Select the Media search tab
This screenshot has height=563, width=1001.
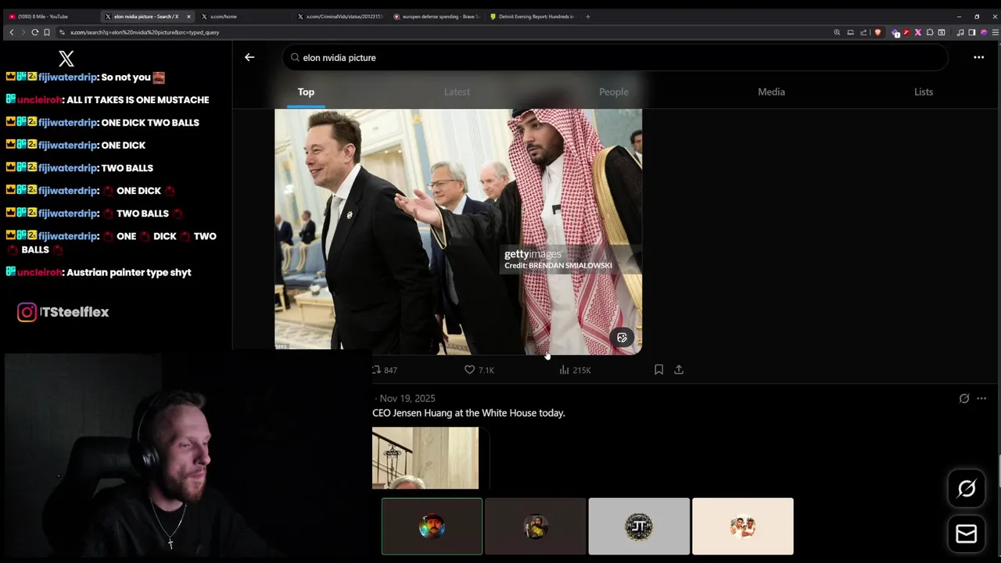click(771, 91)
